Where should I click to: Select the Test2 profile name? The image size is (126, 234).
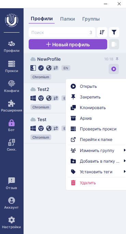43,90
